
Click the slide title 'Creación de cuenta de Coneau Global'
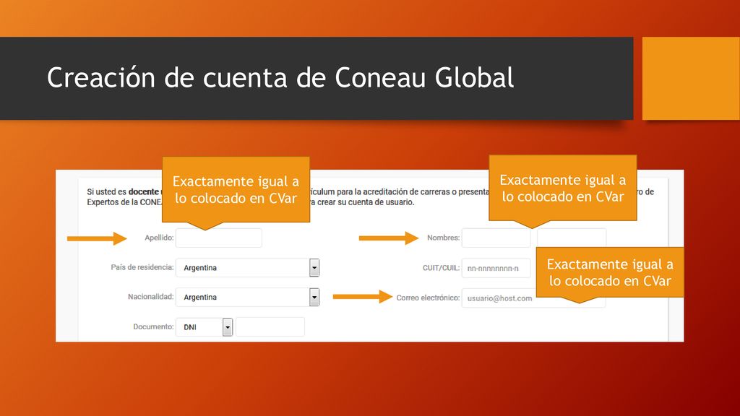280,77
